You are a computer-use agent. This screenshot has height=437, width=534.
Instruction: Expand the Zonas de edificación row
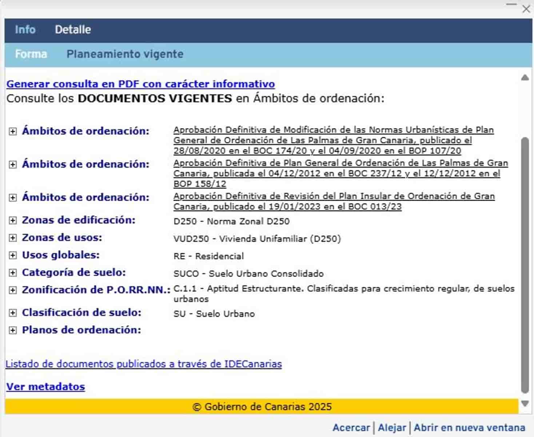13,221
